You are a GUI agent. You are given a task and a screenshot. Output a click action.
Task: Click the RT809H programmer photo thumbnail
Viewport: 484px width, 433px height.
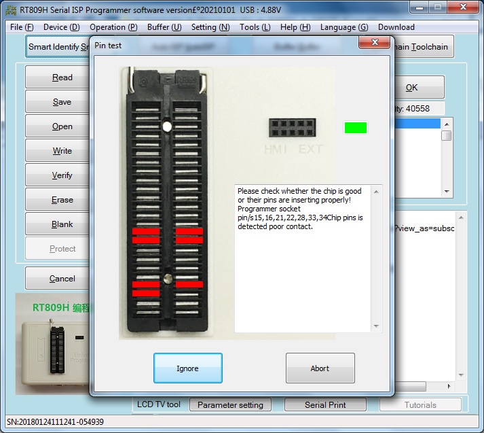click(52, 344)
